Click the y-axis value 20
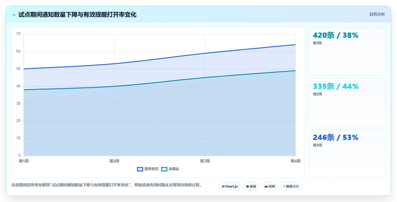397x202 pixels. [x=18, y=121]
